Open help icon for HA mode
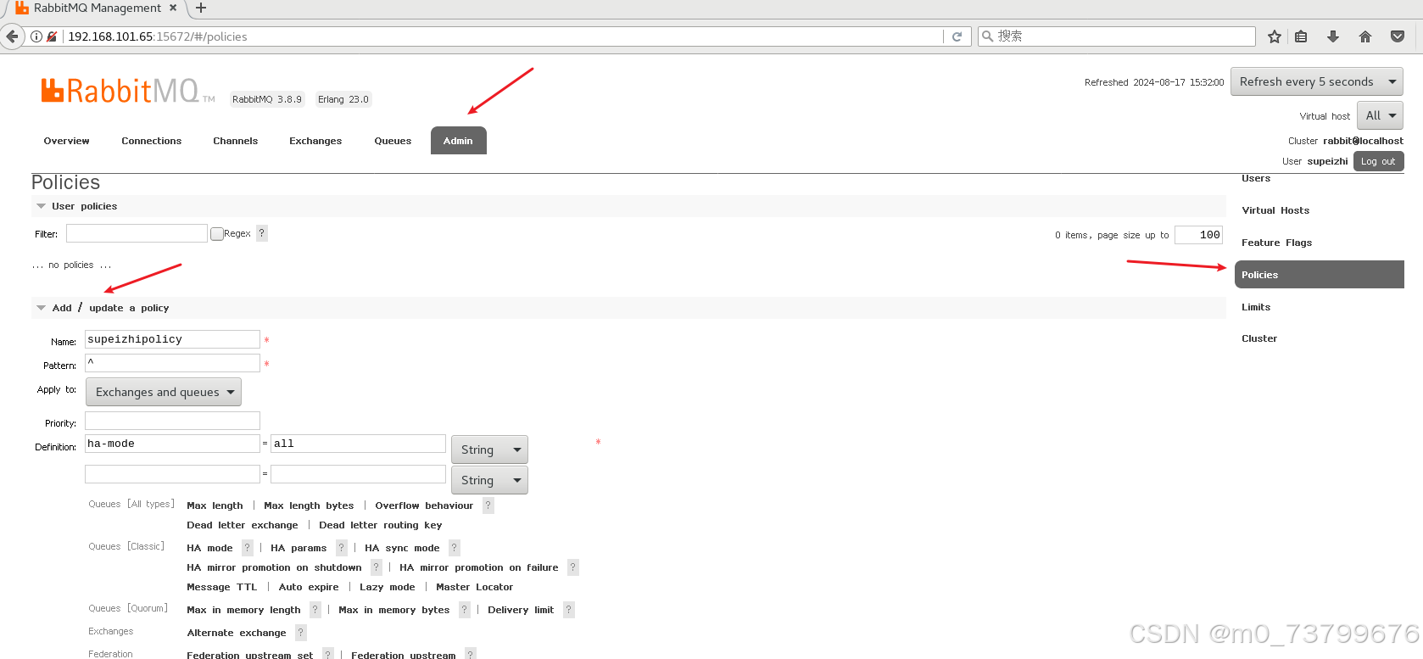This screenshot has width=1423, height=659. coord(248,548)
